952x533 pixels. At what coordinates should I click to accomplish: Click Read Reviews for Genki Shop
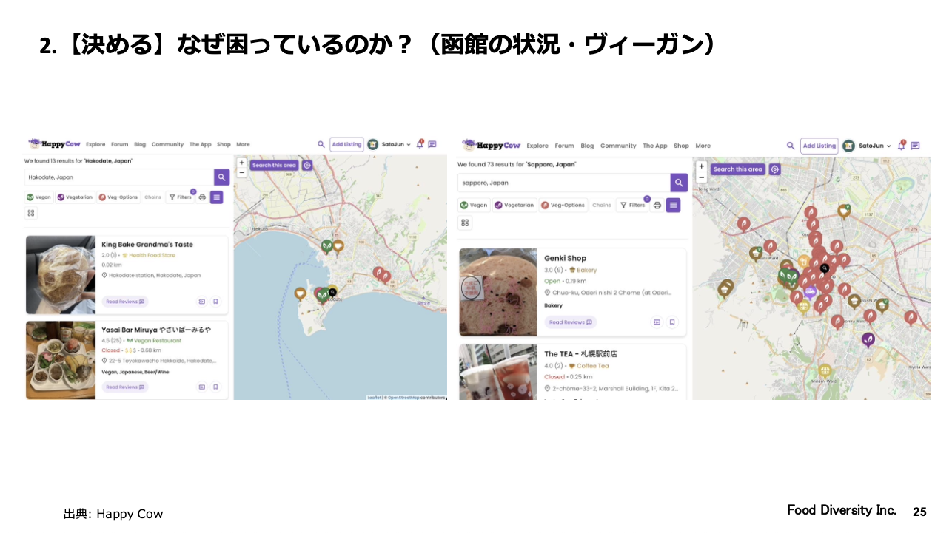tap(570, 322)
